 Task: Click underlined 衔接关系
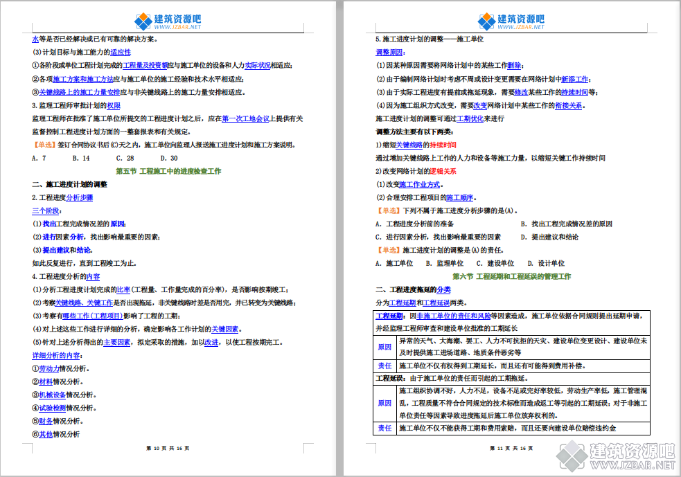coord(568,105)
